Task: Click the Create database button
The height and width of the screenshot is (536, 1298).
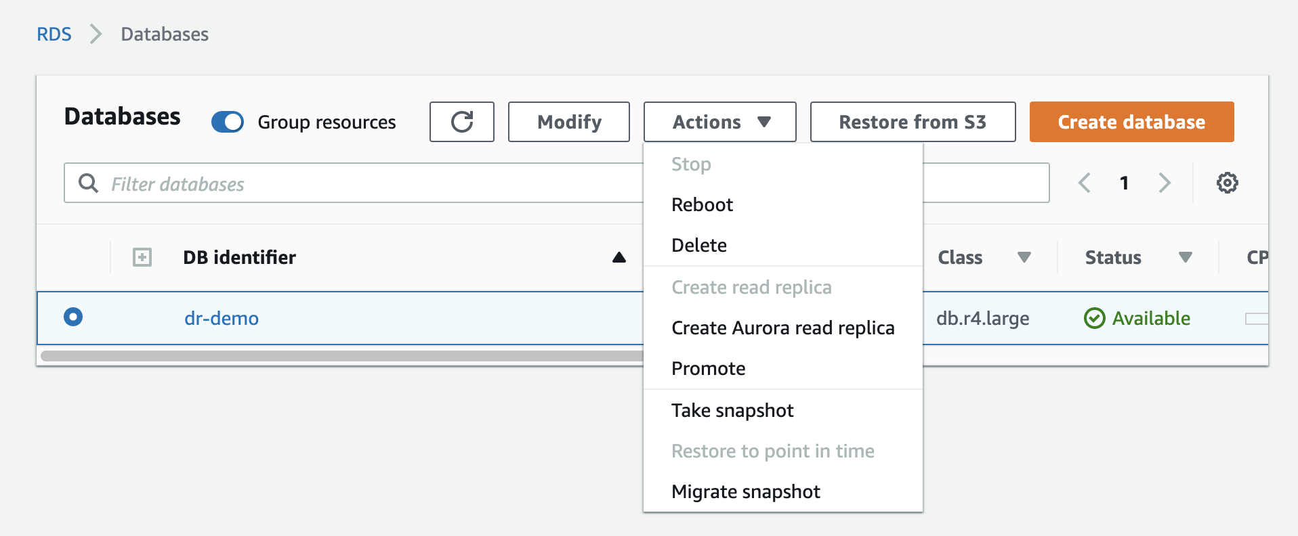Action: click(1131, 122)
